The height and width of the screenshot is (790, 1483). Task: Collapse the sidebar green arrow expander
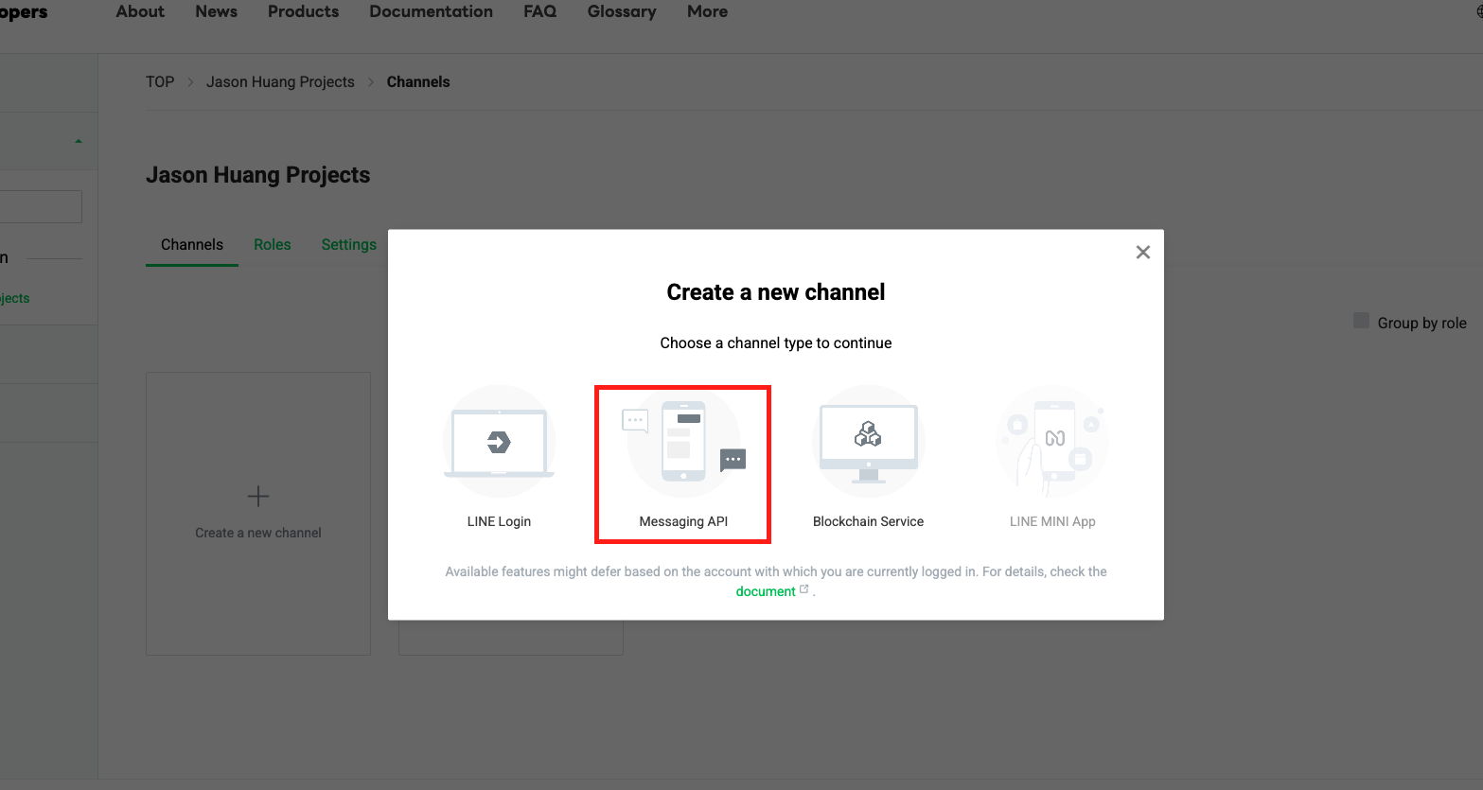pos(79,141)
